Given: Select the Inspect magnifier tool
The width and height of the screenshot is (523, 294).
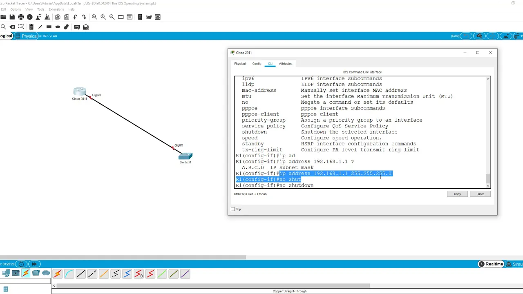Looking at the screenshot, I should 3,27.
